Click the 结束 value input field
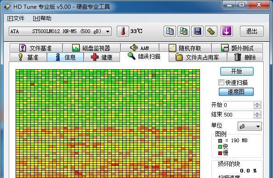This screenshot has width=273, height=178. click(x=238, y=115)
